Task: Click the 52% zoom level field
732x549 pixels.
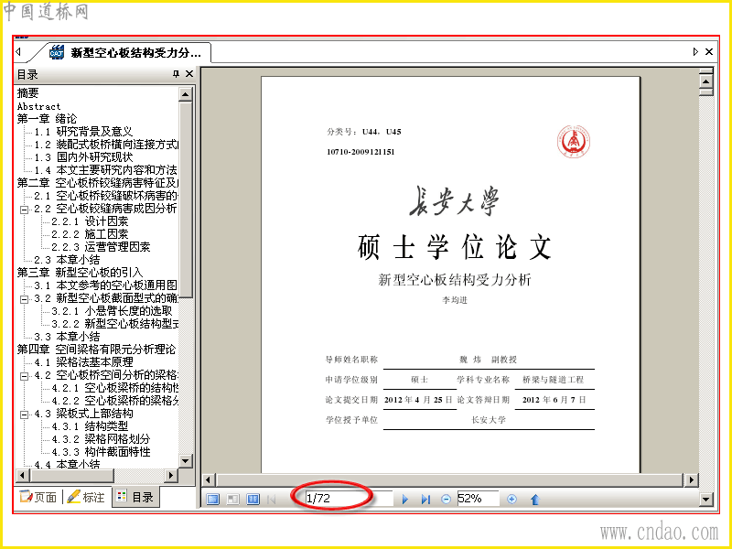Action: tap(478, 499)
